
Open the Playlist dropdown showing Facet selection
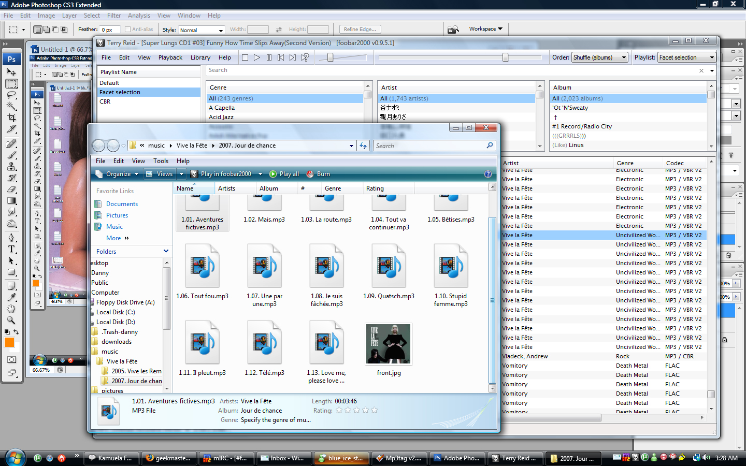[x=687, y=57]
